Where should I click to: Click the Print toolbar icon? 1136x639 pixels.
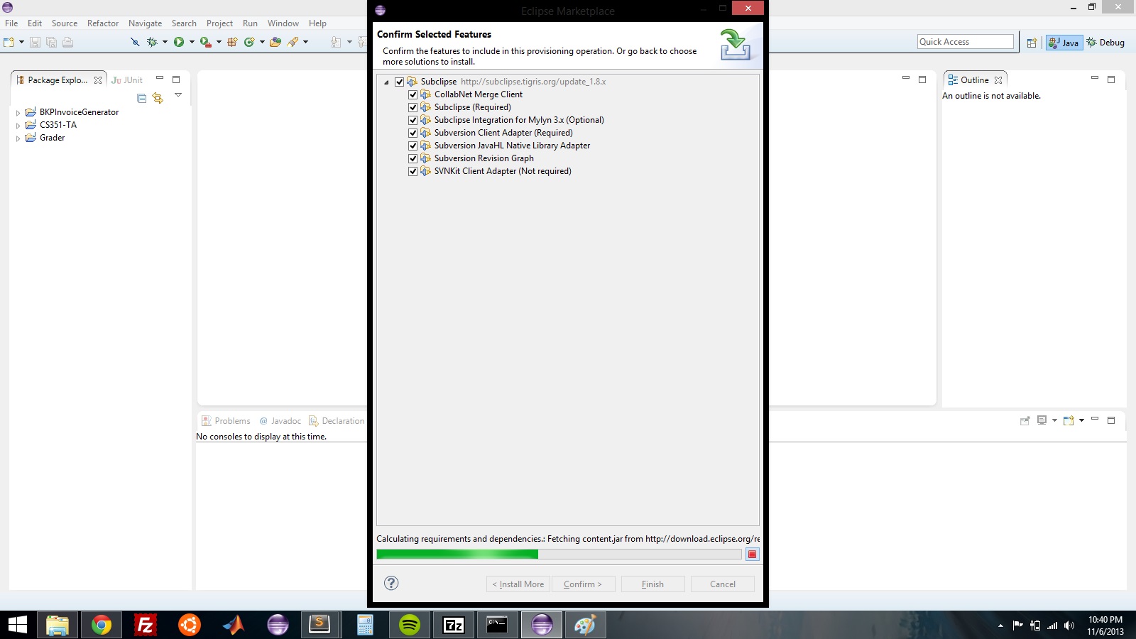click(68, 42)
